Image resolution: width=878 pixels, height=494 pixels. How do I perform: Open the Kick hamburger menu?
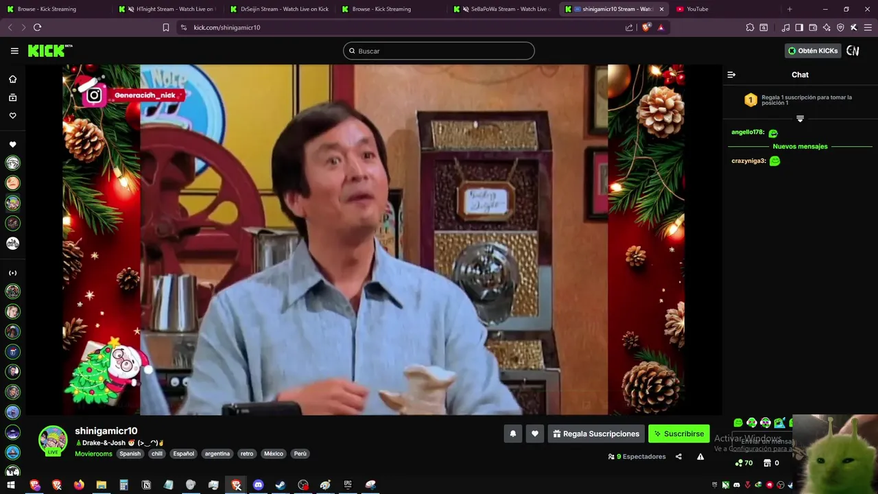click(14, 51)
